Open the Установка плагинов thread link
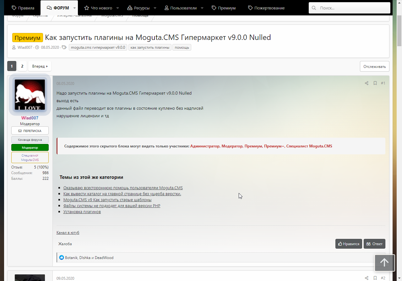This screenshot has height=281, width=402. coord(82,212)
